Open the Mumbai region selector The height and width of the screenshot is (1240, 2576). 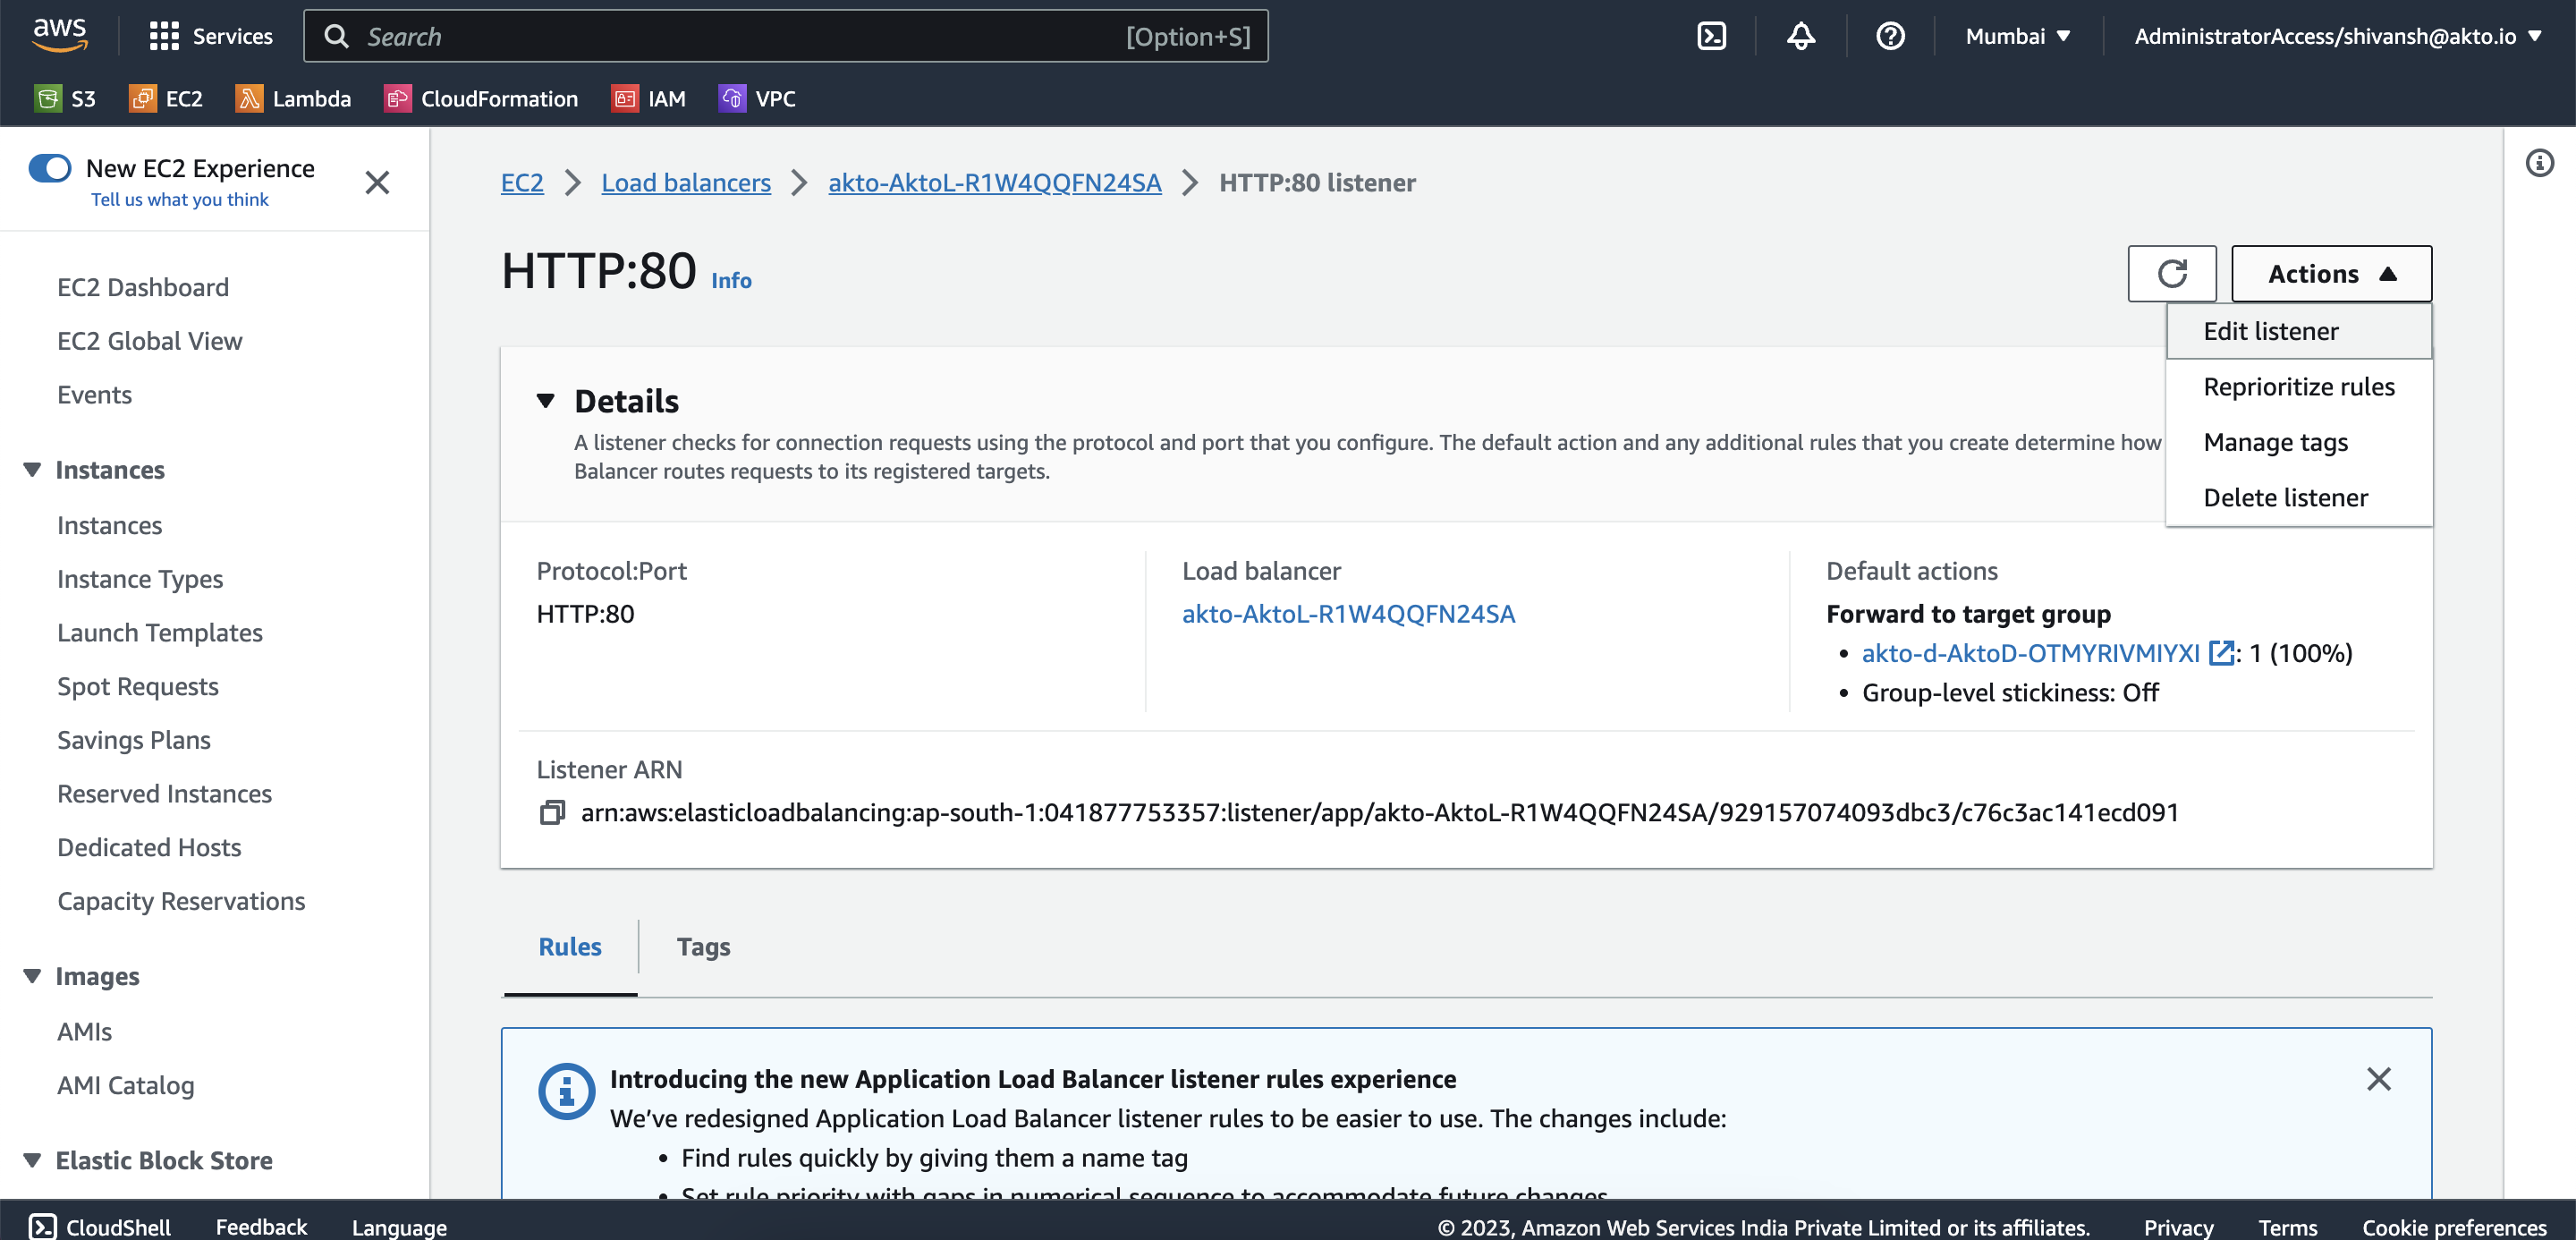2017,35
